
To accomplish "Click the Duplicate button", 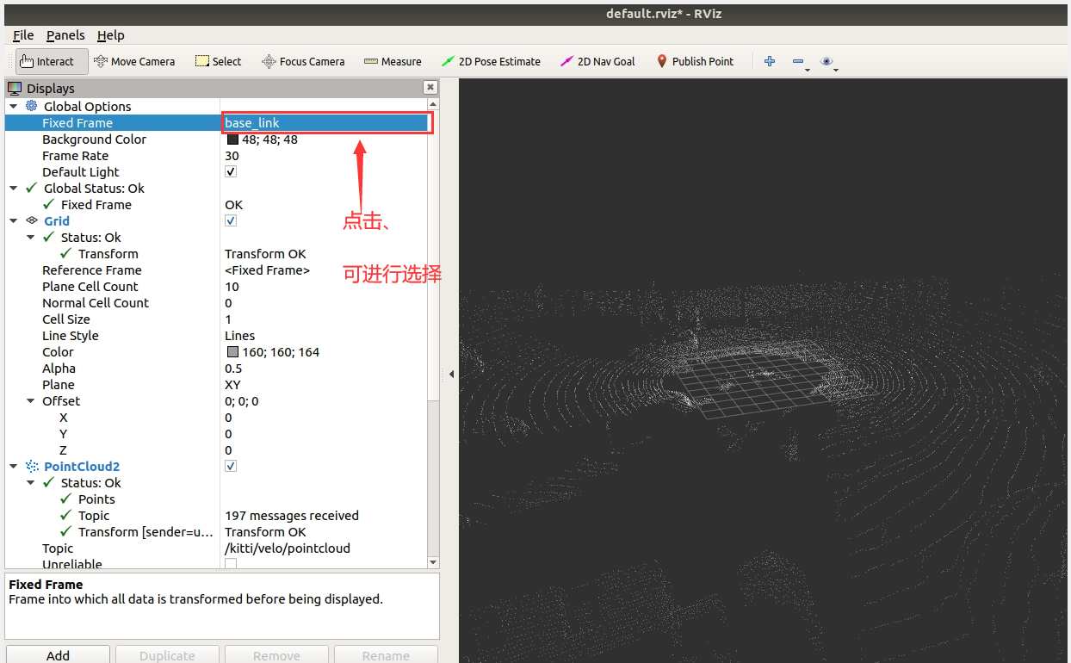I will pyautogui.click(x=167, y=654).
